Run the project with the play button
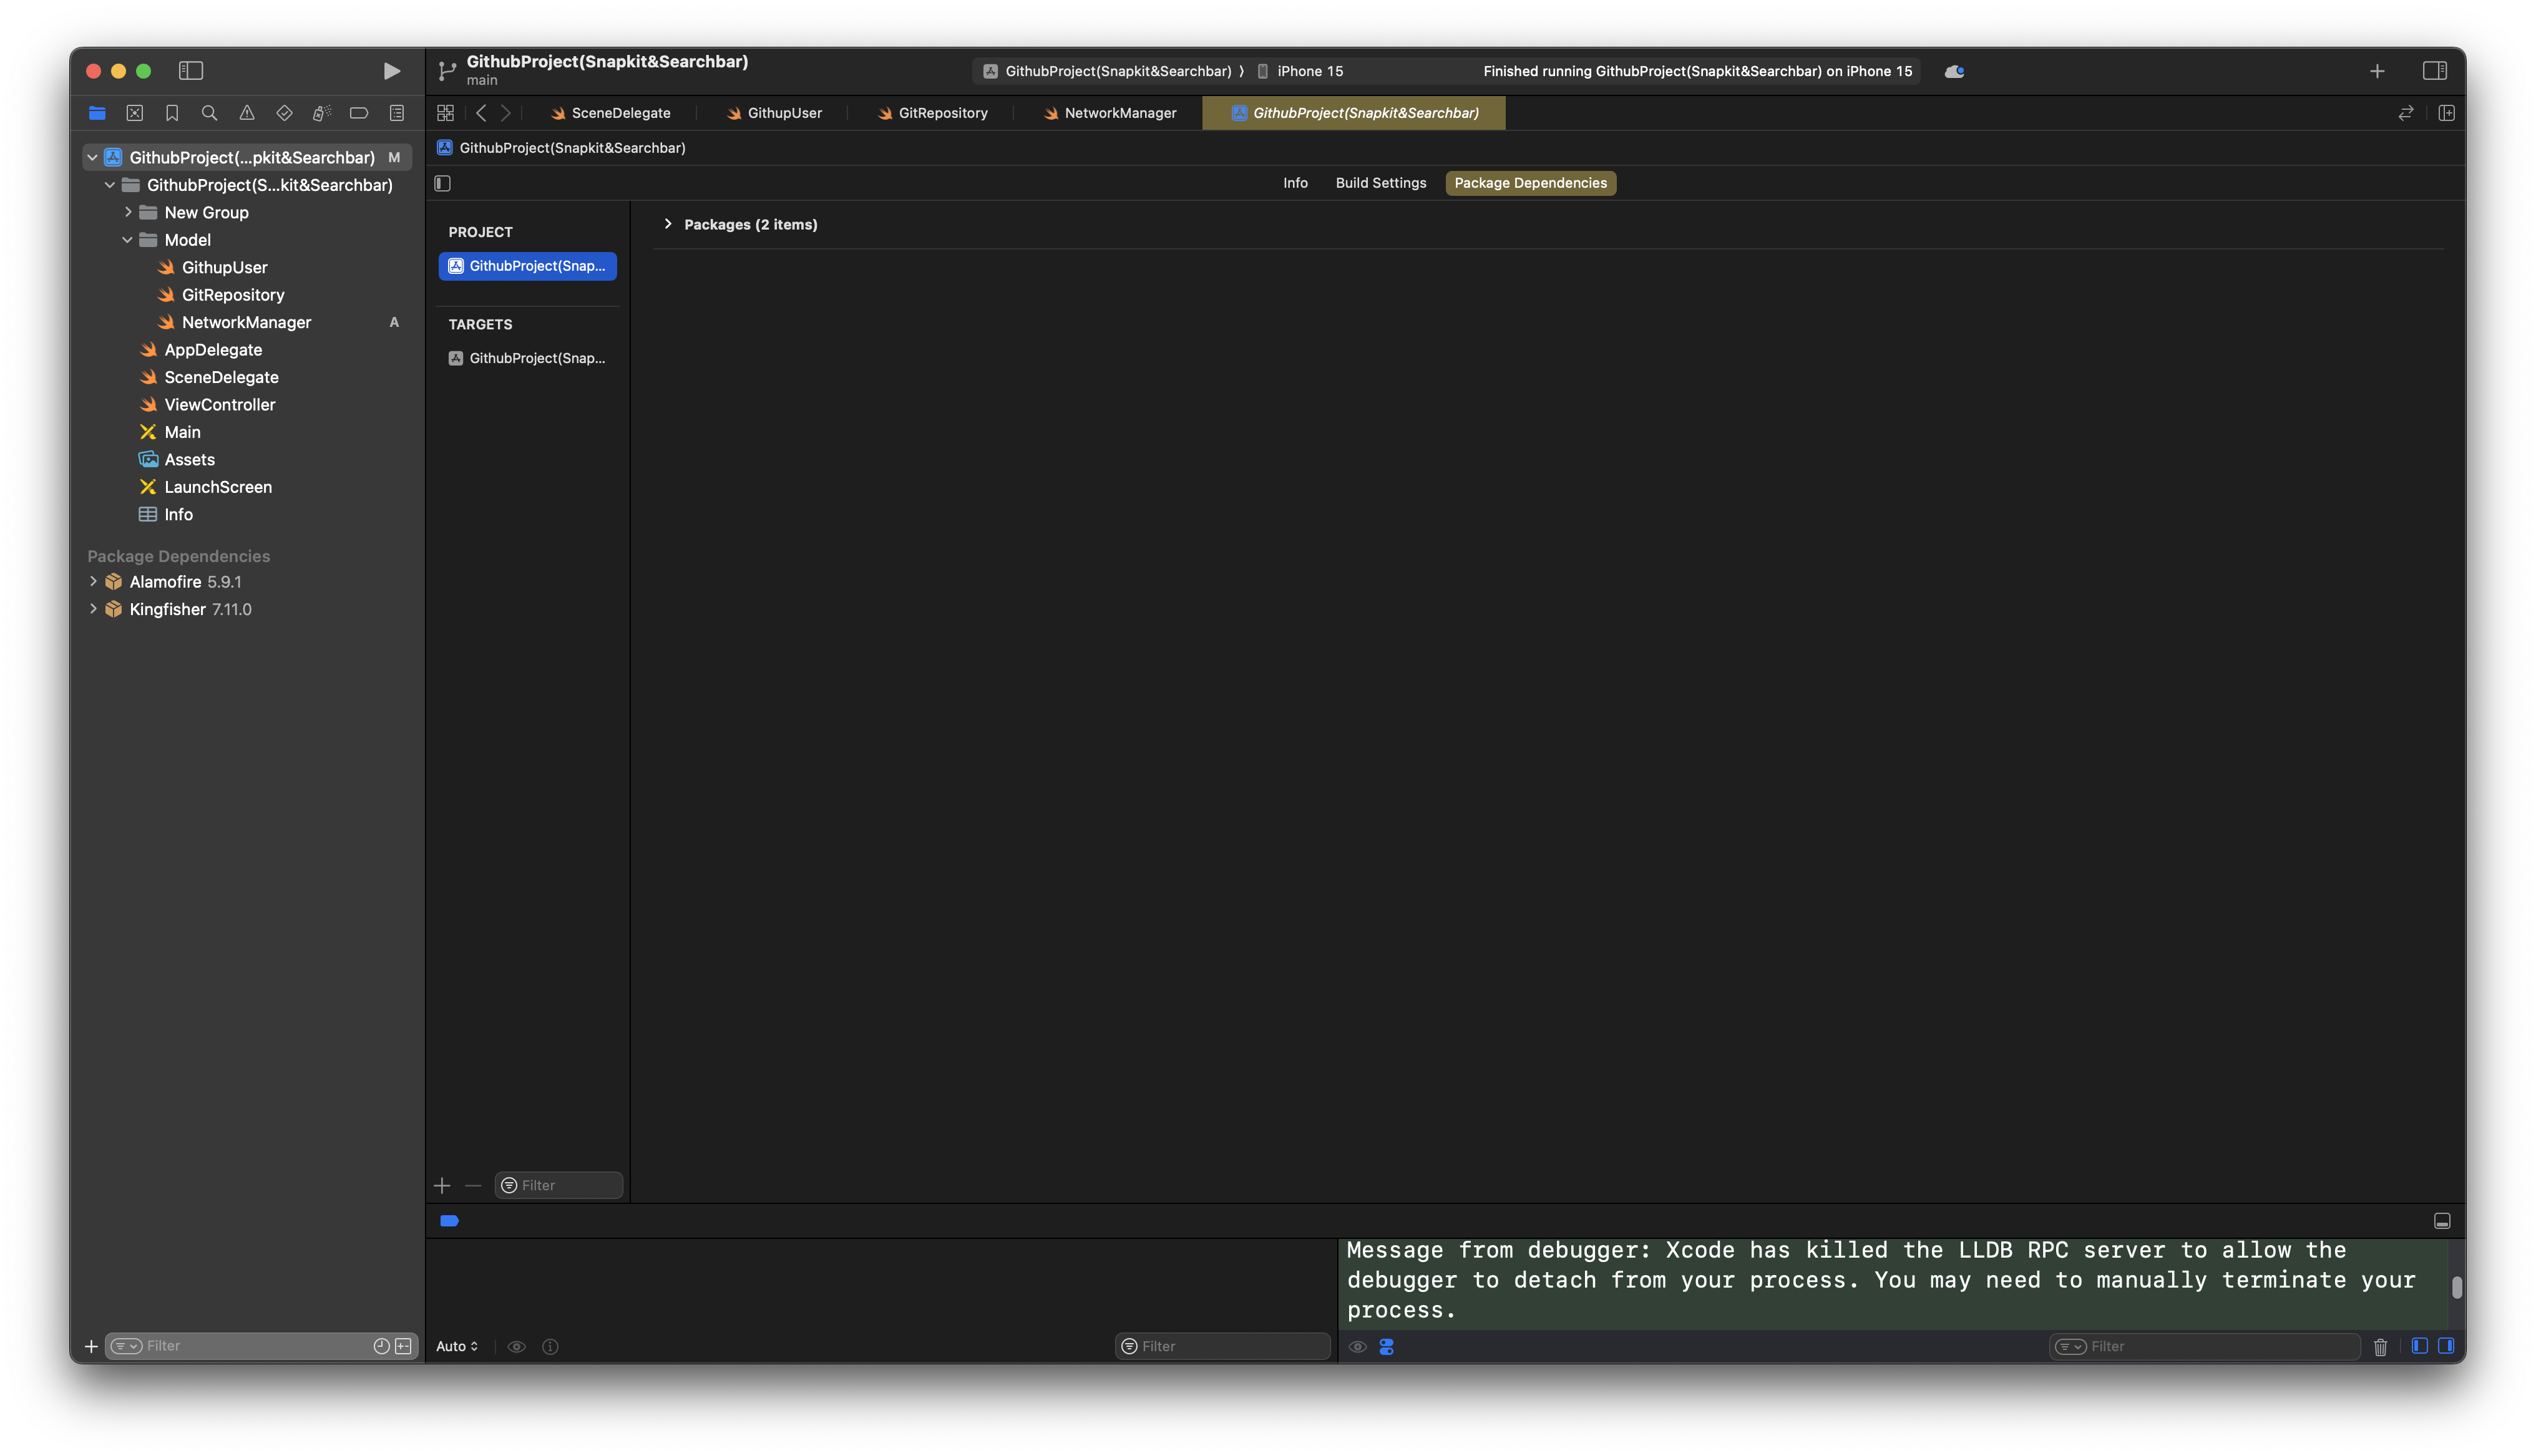Viewport: 2536px width, 1456px height. click(391, 71)
